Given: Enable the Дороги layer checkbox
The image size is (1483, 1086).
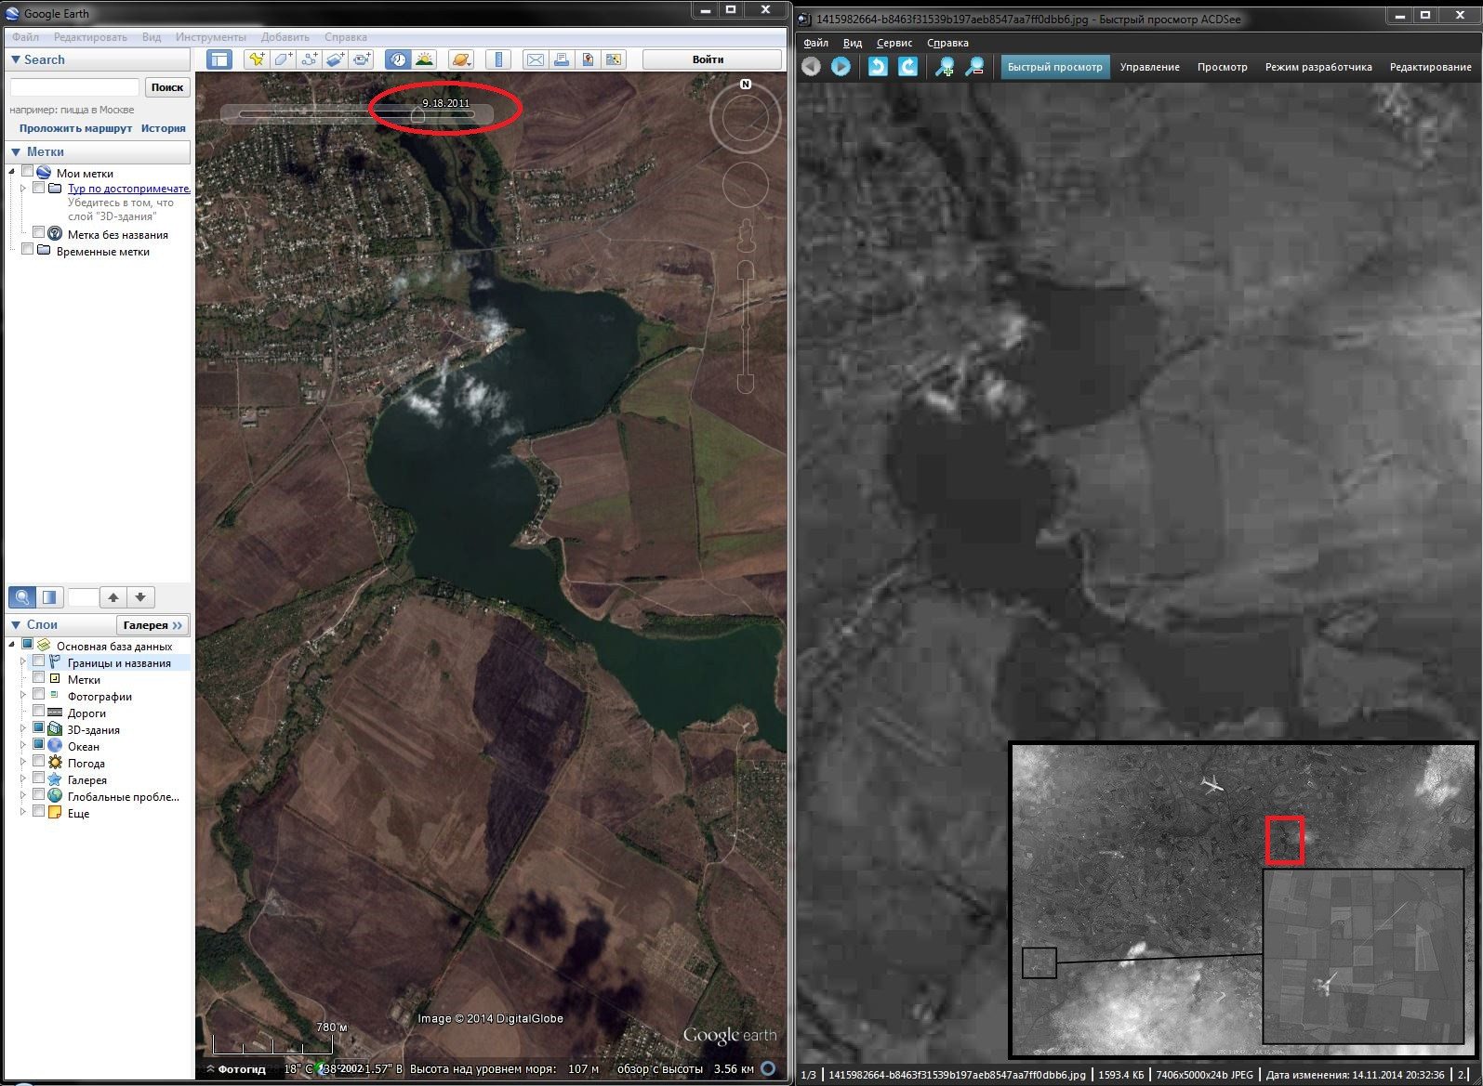Looking at the screenshot, I should coord(39,712).
